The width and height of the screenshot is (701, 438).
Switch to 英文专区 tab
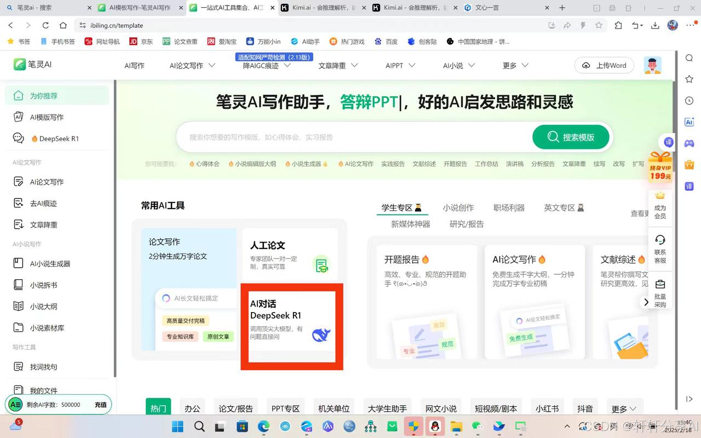click(564, 208)
